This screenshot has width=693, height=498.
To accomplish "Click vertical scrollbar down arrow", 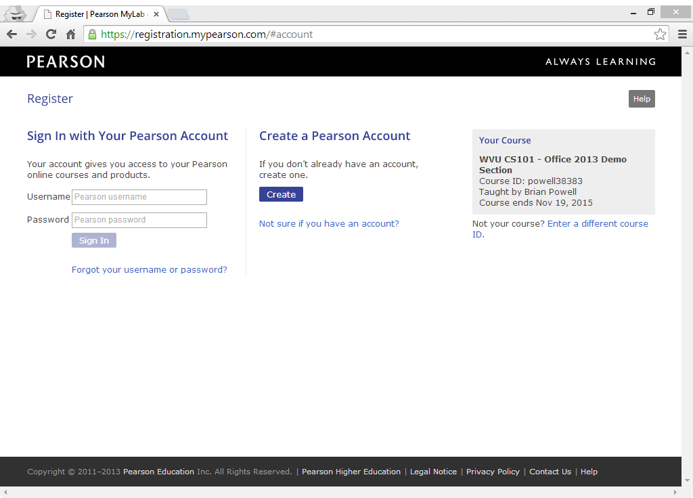I will point(688,481).
